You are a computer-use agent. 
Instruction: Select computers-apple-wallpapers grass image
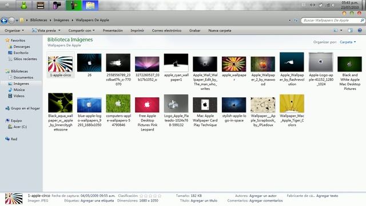pyautogui.click(x=118, y=104)
